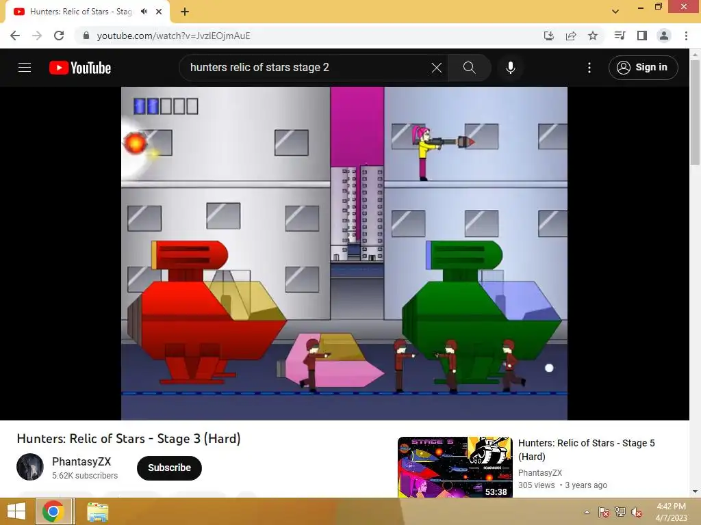Open File Explorer from taskbar

click(97, 512)
